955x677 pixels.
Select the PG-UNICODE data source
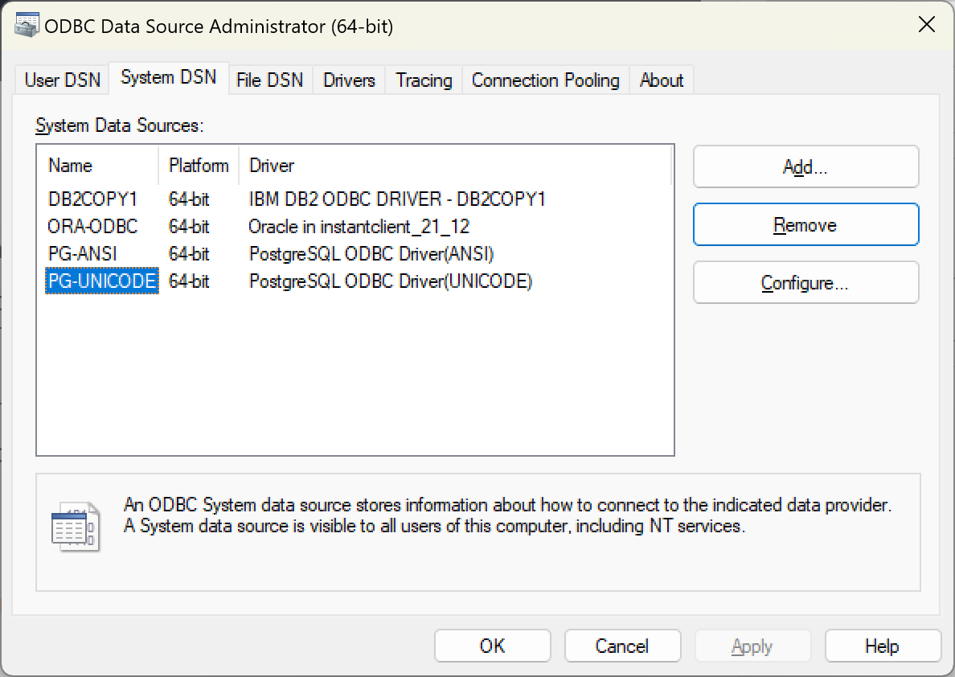[101, 281]
